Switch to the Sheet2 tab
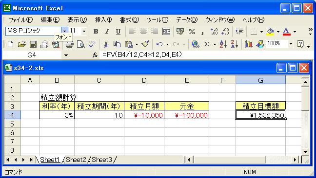The width and height of the screenshot is (316, 178). [x=76, y=160]
